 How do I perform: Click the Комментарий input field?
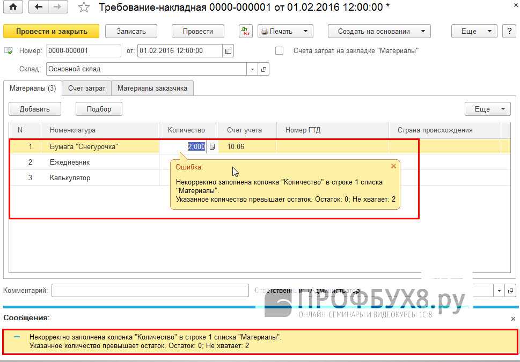150,291
